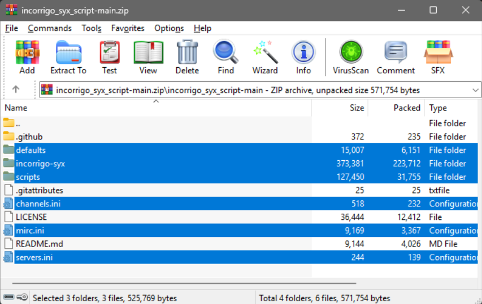This screenshot has width=482, height=304.
Task: Click the MD File type cell
Action: (443, 244)
